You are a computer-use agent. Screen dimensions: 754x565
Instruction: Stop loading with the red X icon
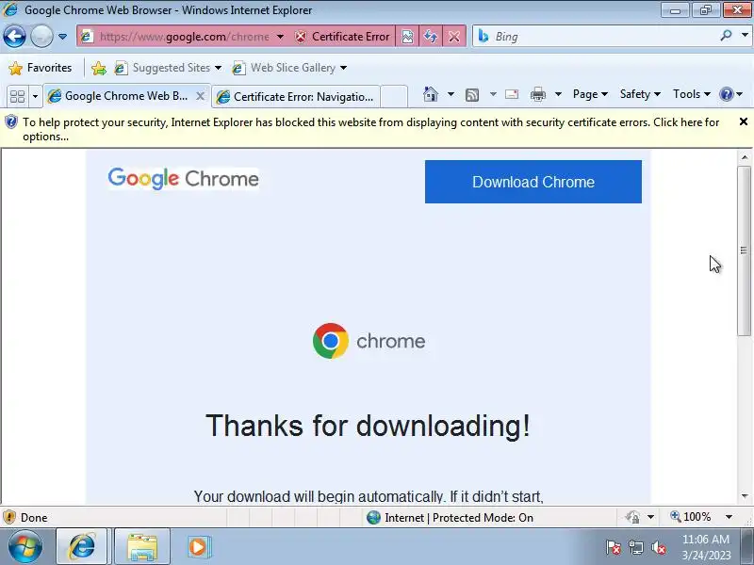[454, 37]
